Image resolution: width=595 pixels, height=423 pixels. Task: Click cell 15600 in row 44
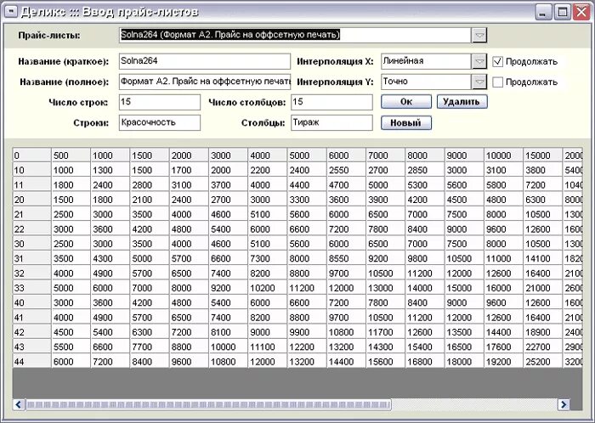click(386, 362)
